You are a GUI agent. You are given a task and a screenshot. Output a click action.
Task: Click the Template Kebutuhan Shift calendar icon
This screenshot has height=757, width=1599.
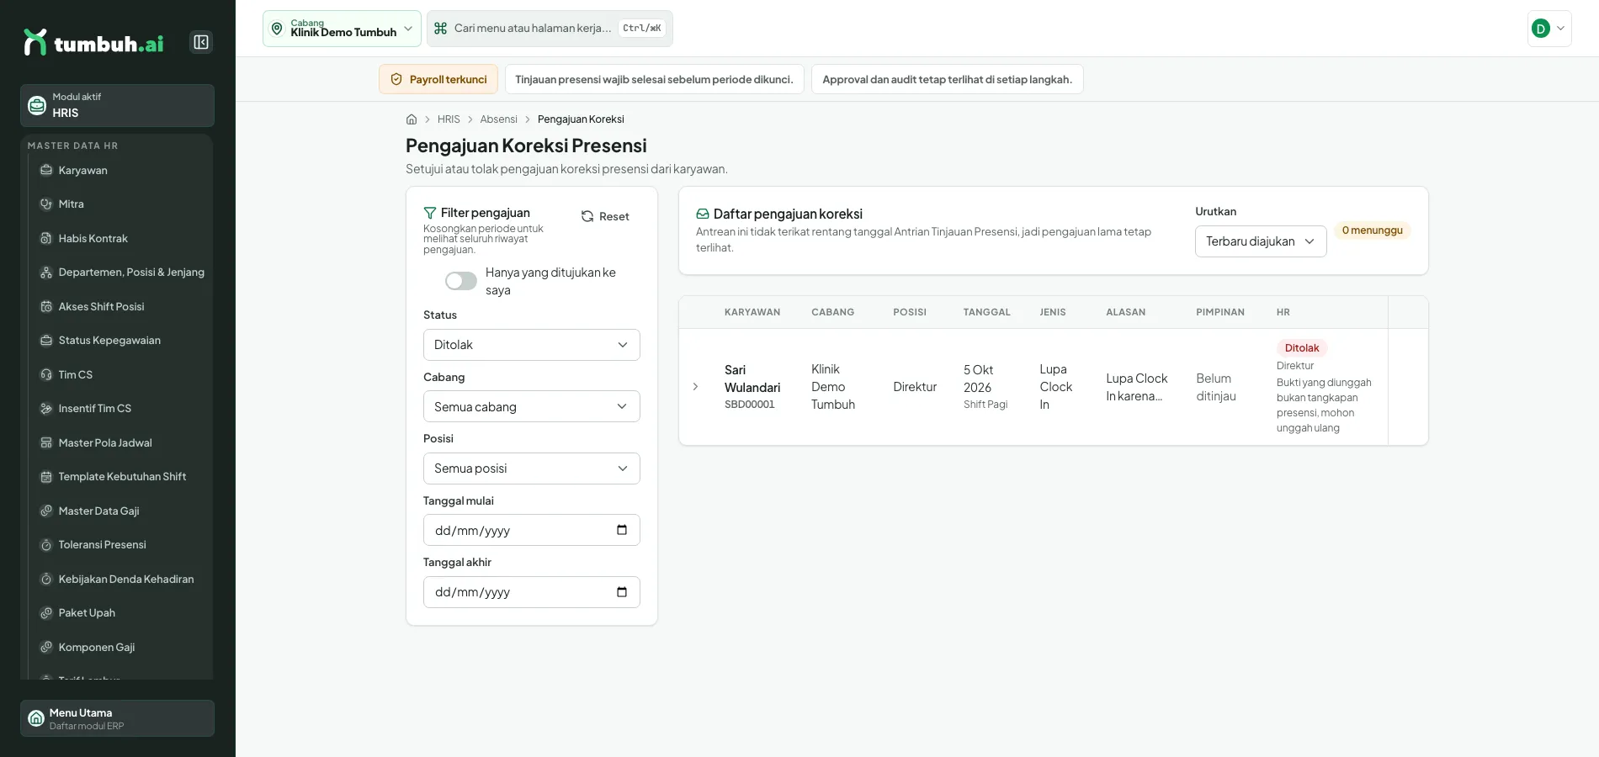pyautogui.click(x=46, y=477)
